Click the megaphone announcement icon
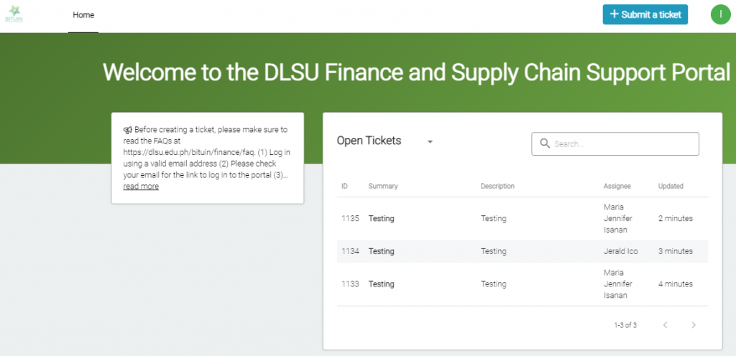The image size is (736, 356). point(127,130)
